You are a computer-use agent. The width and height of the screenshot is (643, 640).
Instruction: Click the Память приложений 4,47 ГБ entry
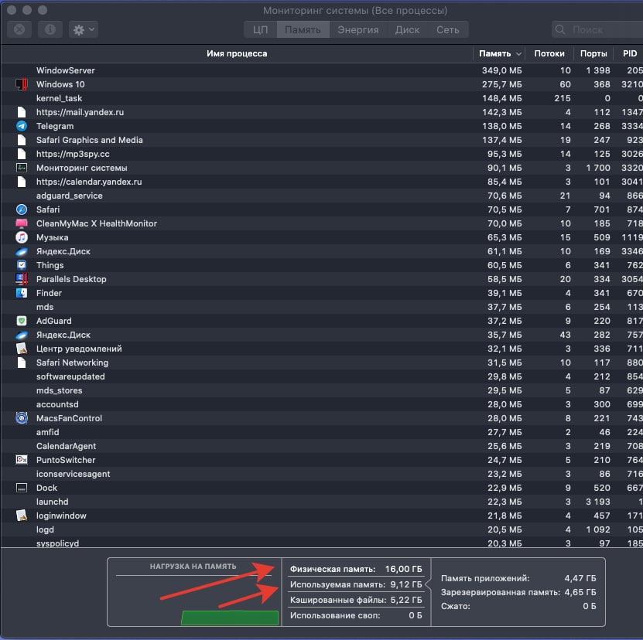coord(518,578)
